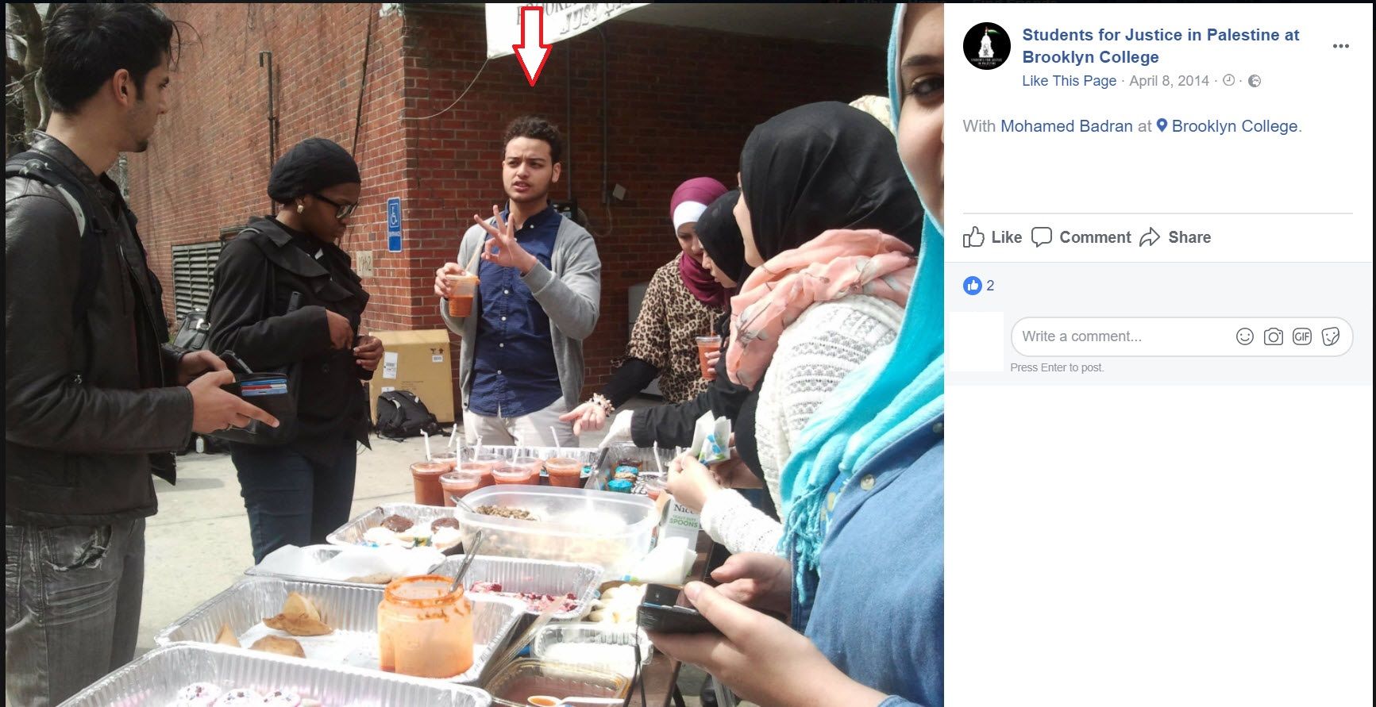Open the April 8, 2014 timestamp link
This screenshot has width=1376, height=707.
(1169, 81)
